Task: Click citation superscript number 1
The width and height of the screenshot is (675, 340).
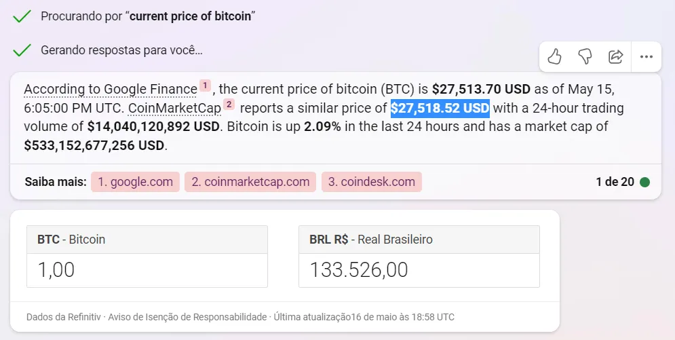Action: coord(205,86)
